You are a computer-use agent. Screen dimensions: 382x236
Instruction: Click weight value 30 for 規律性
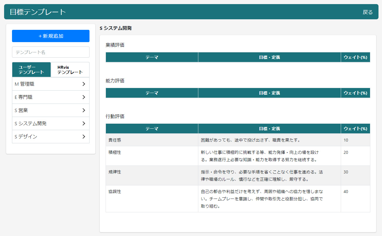click(346, 172)
